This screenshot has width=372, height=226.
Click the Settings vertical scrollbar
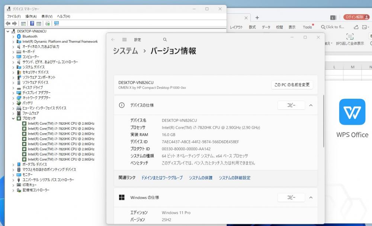click(x=323, y=121)
